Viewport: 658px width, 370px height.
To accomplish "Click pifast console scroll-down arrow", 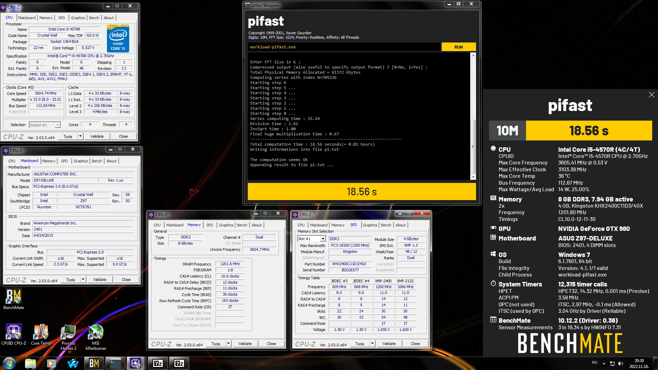I will click(x=473, y=177).
